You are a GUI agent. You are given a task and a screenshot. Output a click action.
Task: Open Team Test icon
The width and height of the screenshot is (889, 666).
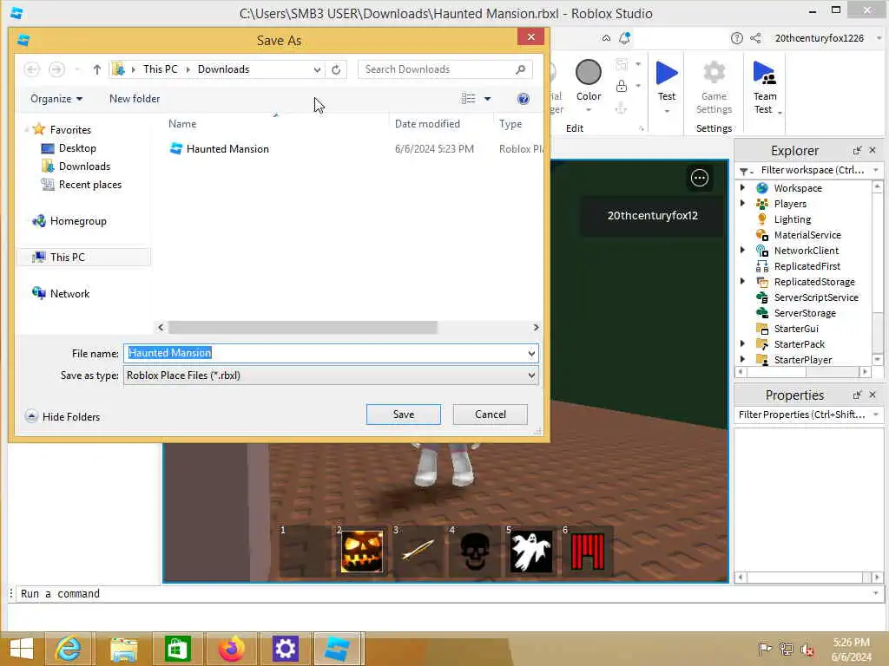(764, 73)
